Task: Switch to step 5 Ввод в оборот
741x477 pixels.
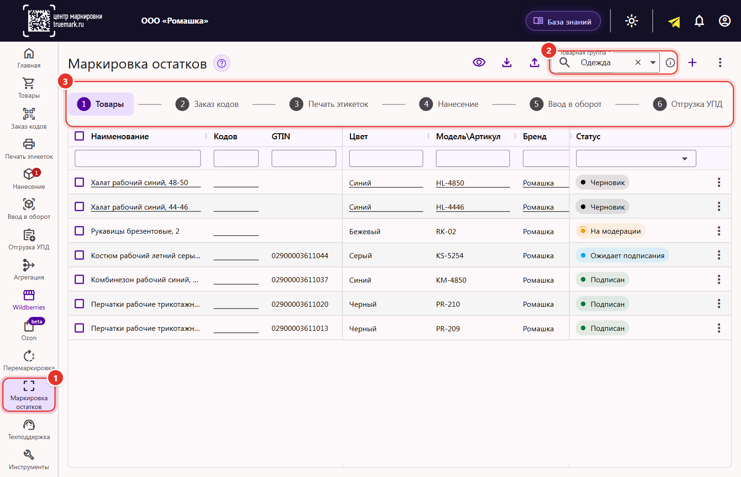Action: (x=566, y=104)
